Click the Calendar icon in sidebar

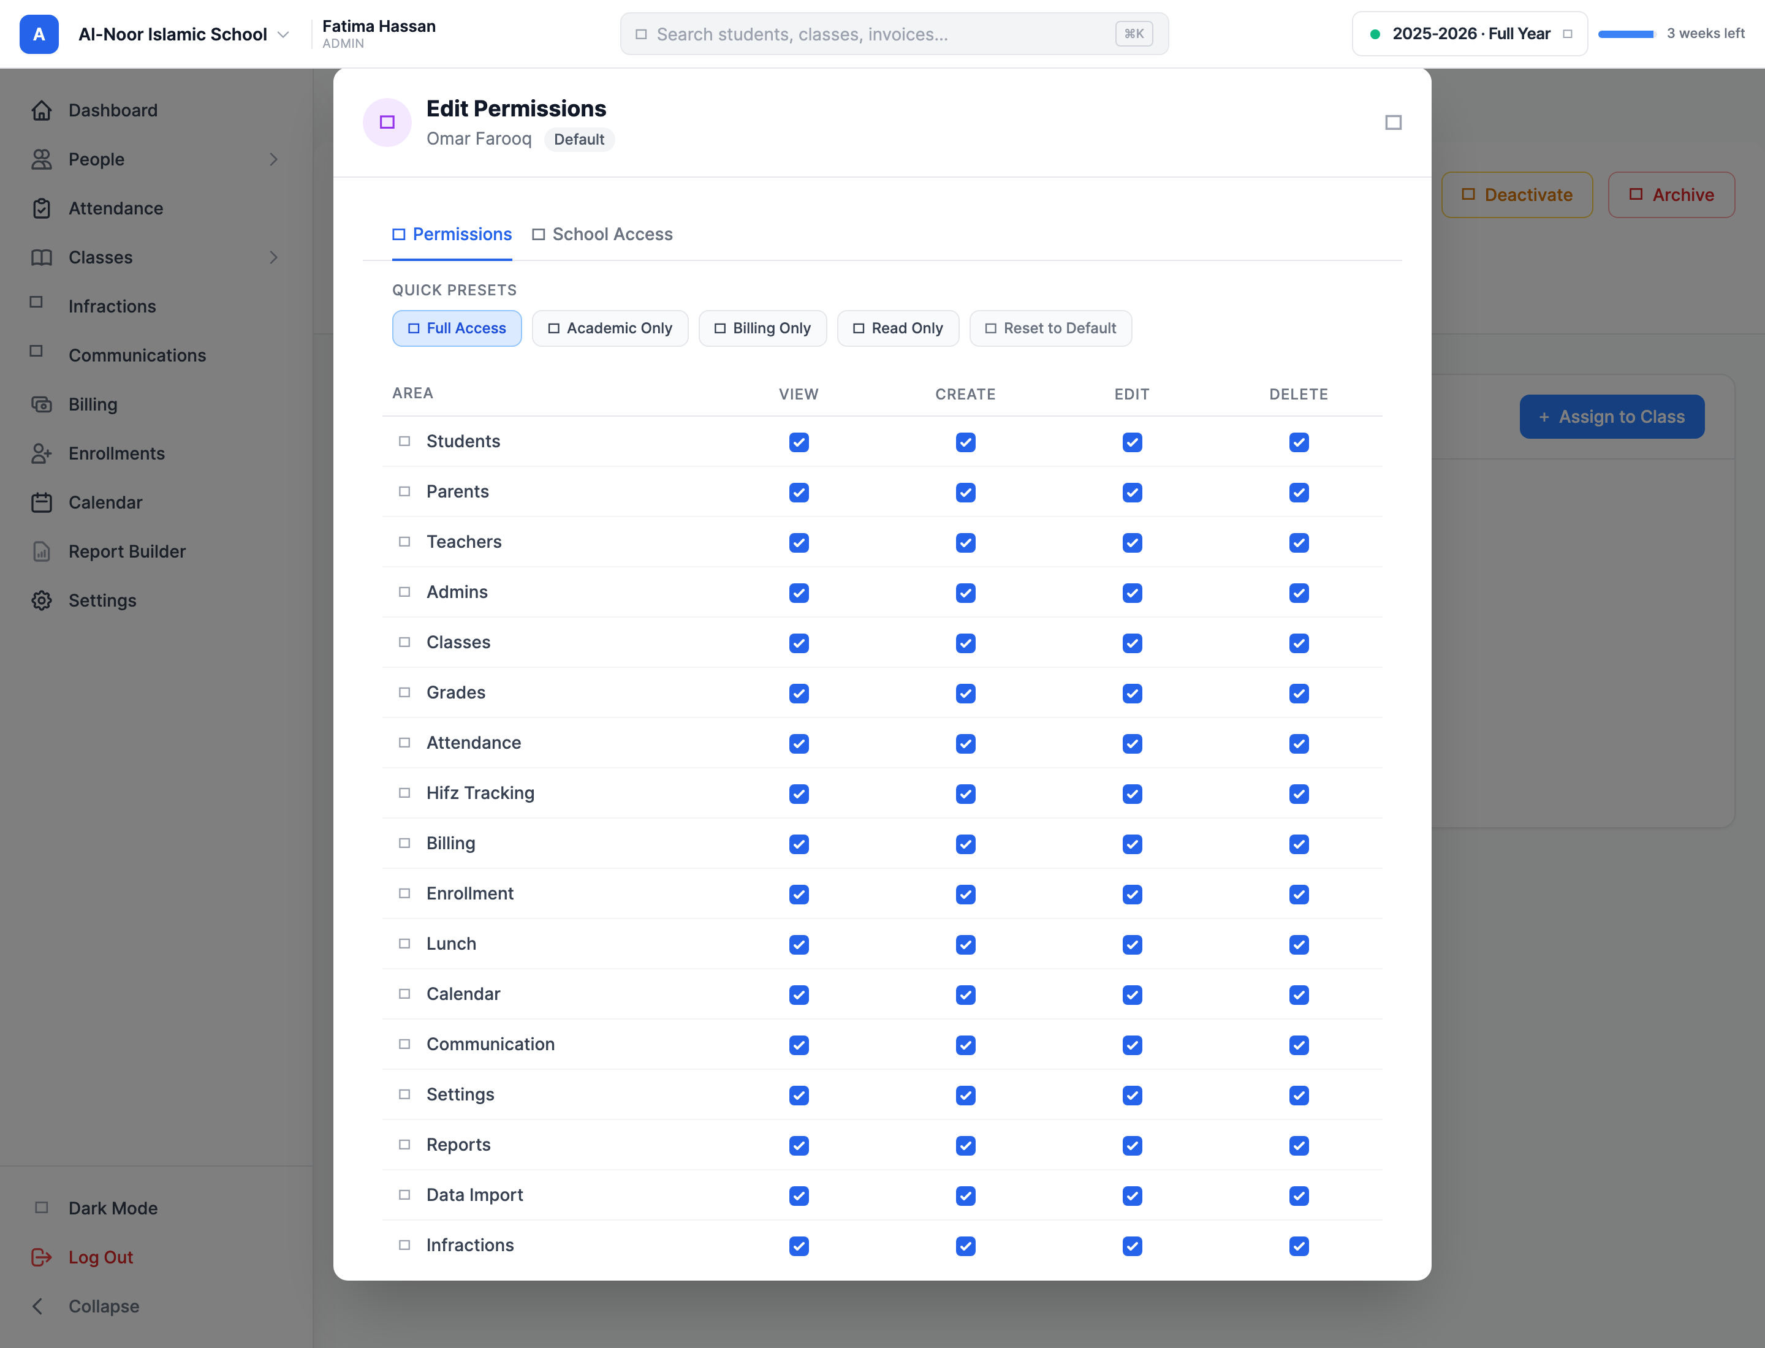pyautogui.click(x=42, y=502)
